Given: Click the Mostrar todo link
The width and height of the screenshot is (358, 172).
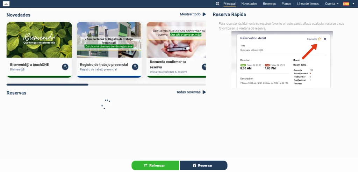Looking at the screenshot, I should point(190,14).
